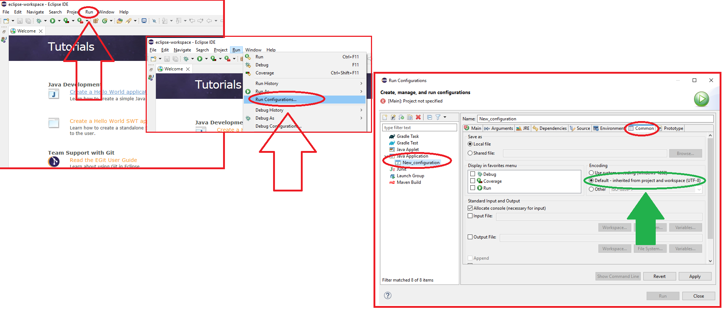724x310 pixels.
Task: Click the 'type filter text' field
Action: [420, 128]
